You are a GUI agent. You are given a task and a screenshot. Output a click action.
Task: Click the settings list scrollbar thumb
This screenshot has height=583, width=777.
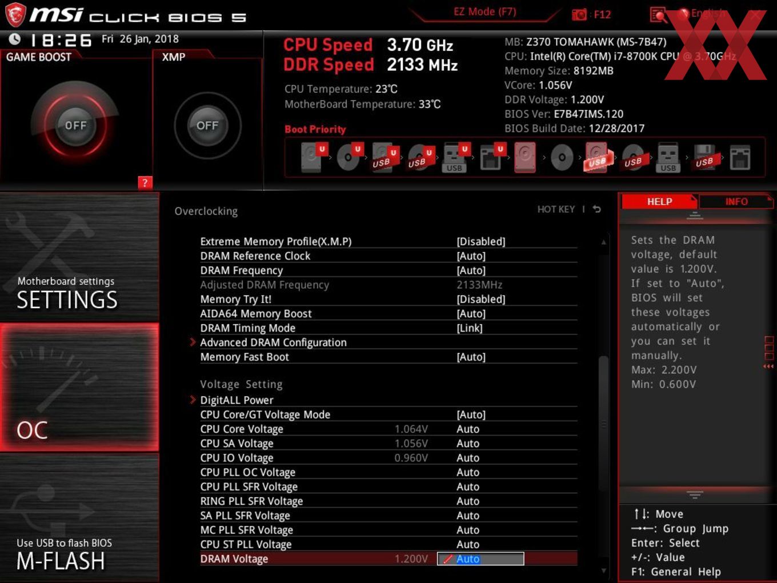click(x=603, y=423)
